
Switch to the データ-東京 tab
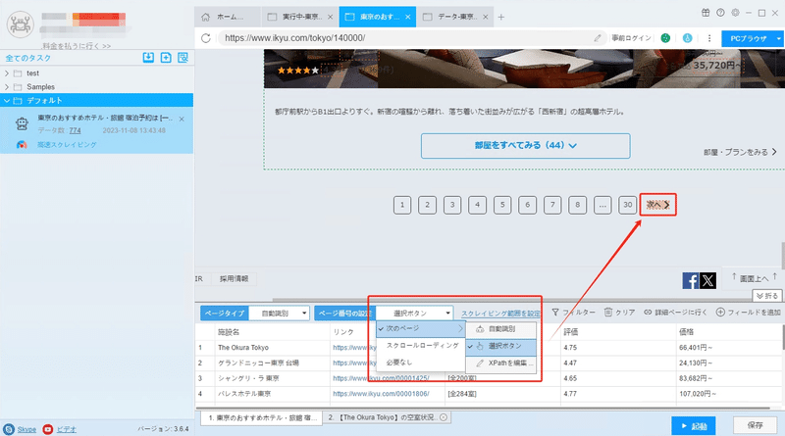click(454, 17)
